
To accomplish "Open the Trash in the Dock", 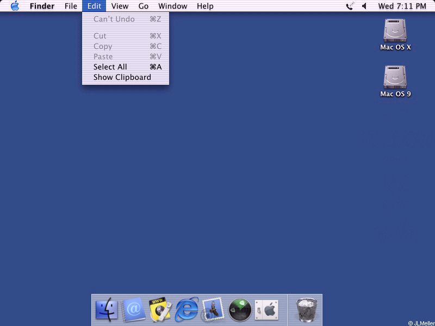I will click(306, 310).
